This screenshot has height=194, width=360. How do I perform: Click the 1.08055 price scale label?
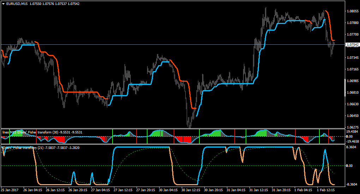coord(353,11)
